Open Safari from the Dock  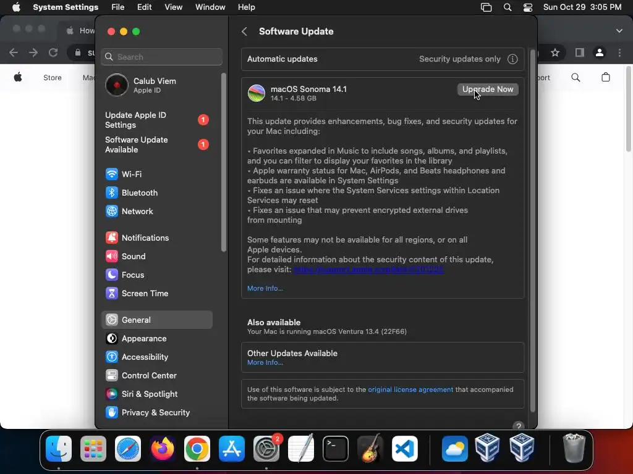[x=128, y=449]
